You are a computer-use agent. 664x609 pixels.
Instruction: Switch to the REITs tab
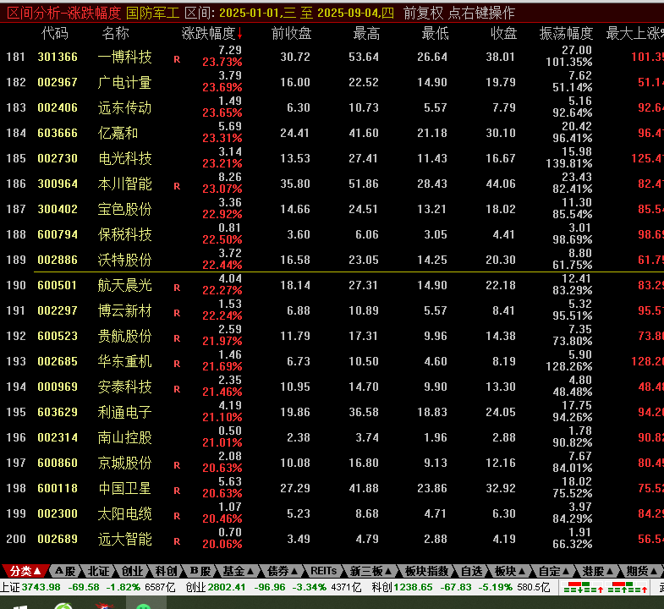323,571
